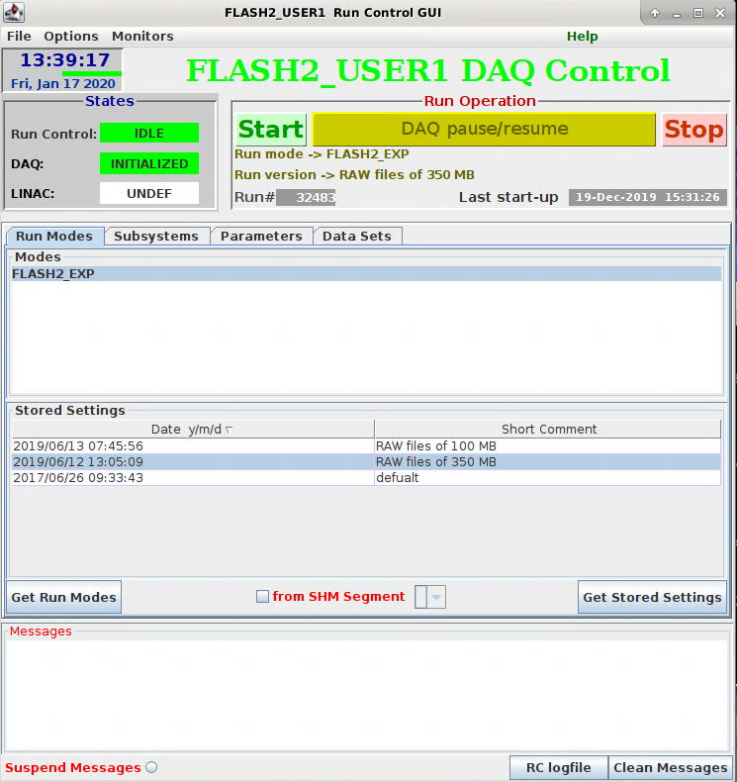The width and height of the screenshot is (737, 782).
Task: Click the application icon in the title bar
Action: click(x=14, y=13)
